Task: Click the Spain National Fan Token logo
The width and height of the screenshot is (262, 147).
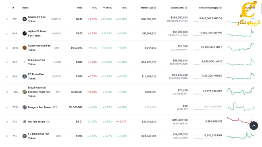Action: [25, 48]
